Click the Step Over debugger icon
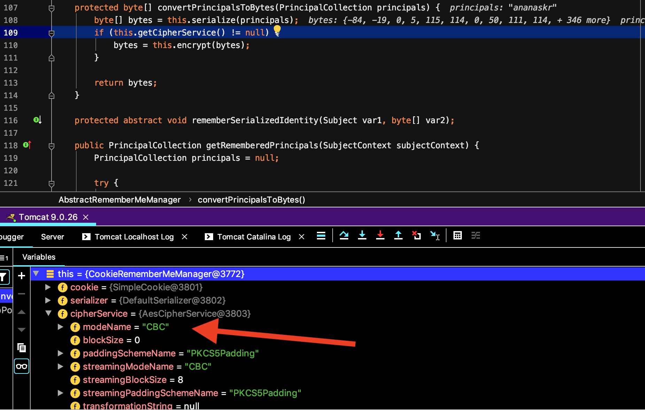Image resolution: width=645 pixels, height=410 pixels. pos(344,236)
